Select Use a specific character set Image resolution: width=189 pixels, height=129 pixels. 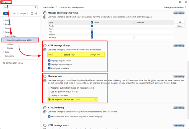(x=49, y=99)
